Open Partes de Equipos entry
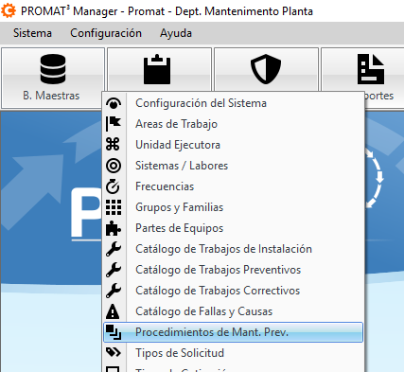 [234, 228]
